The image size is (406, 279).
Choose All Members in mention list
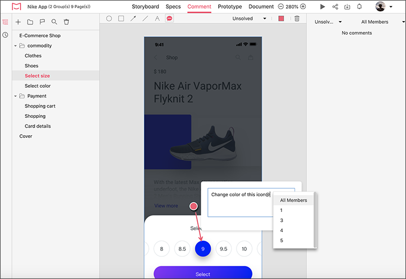(293, 200)
